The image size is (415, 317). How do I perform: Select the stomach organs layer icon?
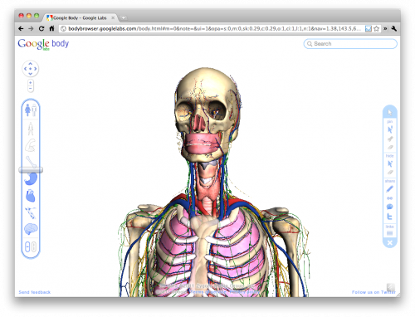click(x=31, y=178)
